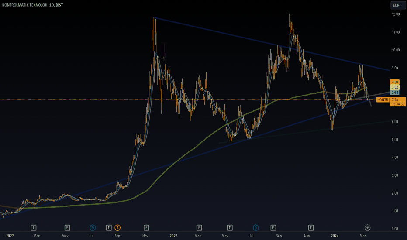Viewport: 407px width, 240px height.
Task: Click the Nov label left of 2024
Action: pyautogui.click(x=307, y=236)
